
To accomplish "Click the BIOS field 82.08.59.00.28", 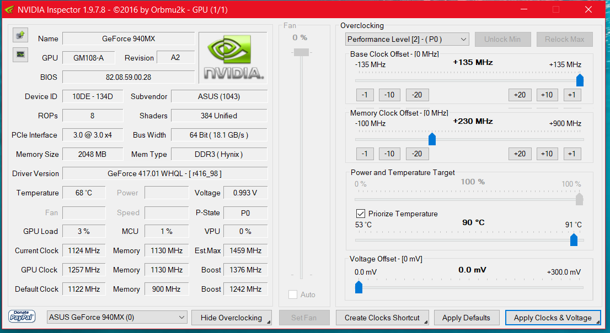I will click(129, 77).
